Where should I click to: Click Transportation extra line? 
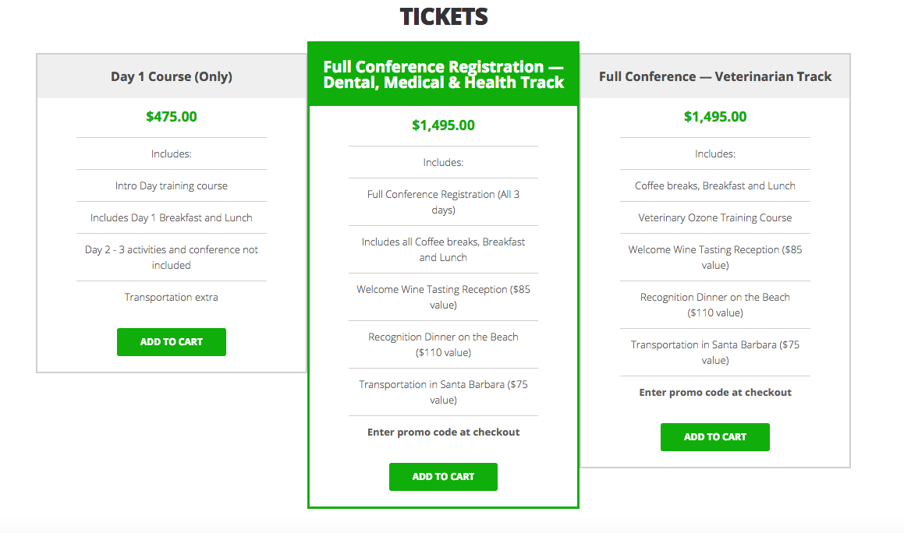[172, 298]
